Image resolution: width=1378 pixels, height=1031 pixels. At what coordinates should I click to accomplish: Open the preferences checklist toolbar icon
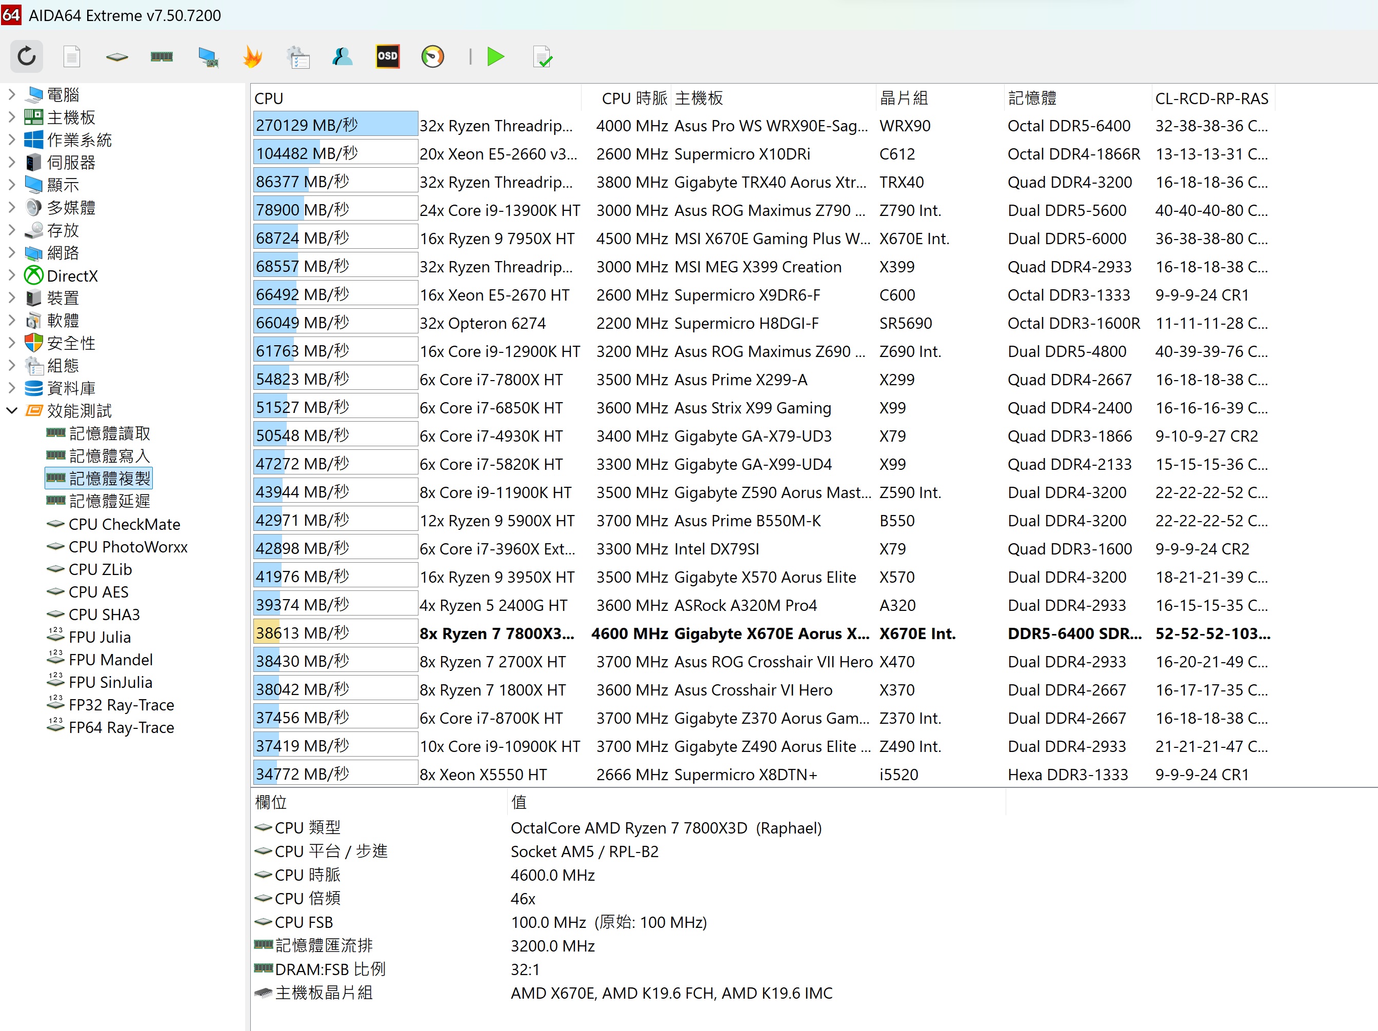[x=298, y=57]
